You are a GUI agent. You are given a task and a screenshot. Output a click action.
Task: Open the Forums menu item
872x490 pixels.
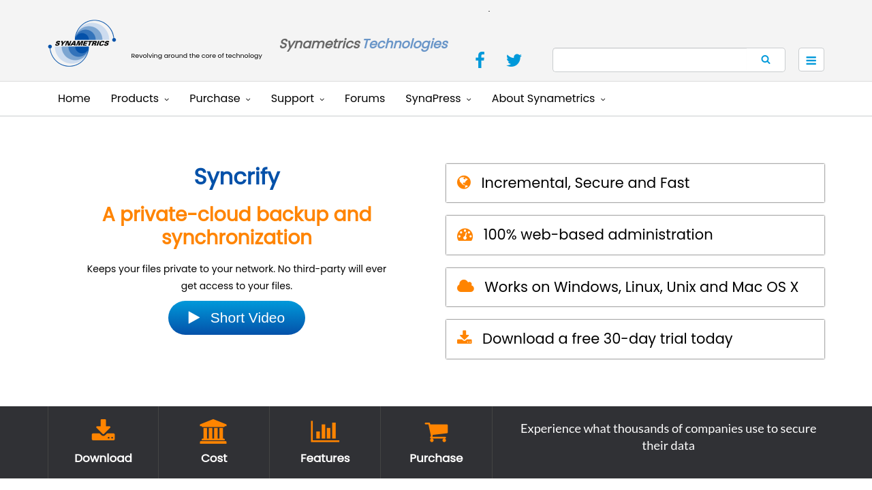(364, 99)
